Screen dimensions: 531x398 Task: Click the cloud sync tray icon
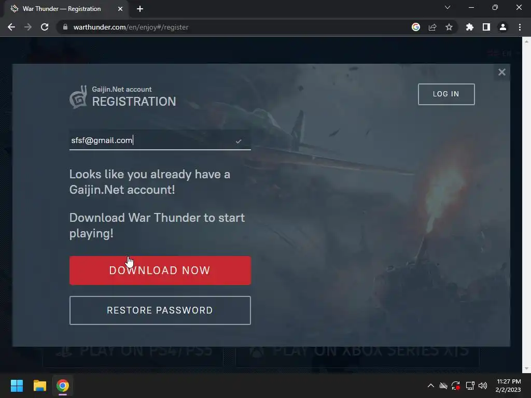(x=443, y=386)
